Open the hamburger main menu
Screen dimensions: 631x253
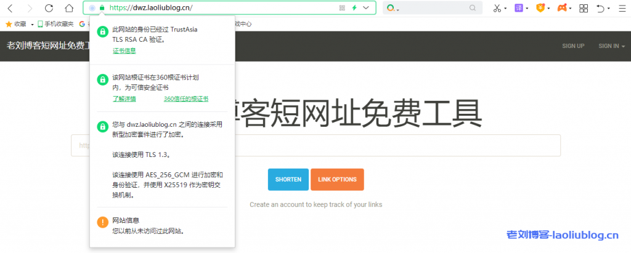click(x=622, y=8)
